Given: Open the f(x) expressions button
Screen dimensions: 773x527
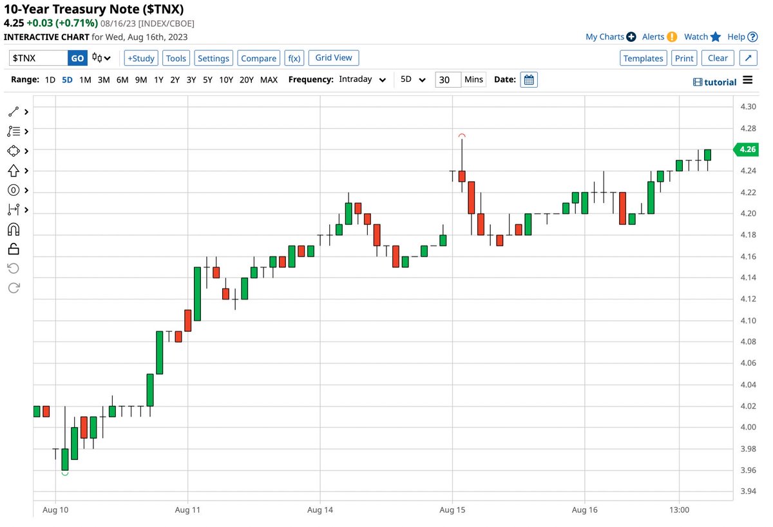Looking at the screenshot, I should pyautogui.click(x=294, y=58).
